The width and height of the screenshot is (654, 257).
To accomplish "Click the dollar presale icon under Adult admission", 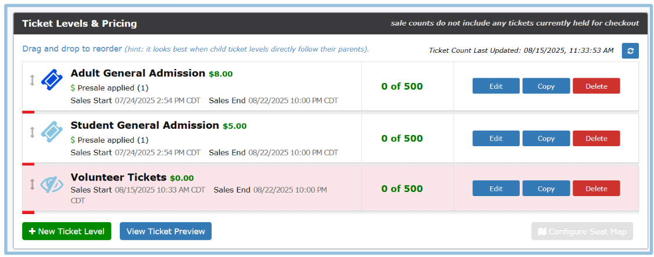I will 73,88.
